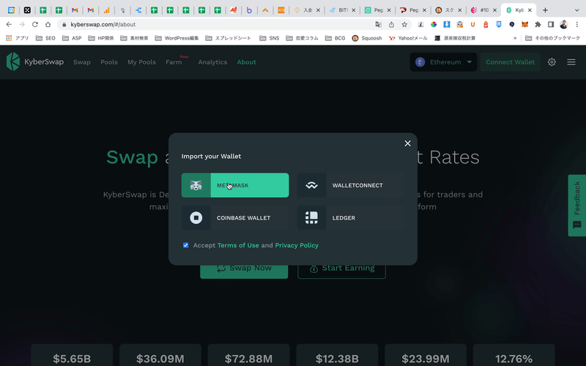Open the orange U extension icon
Screen dimensions: 586x366
[472, 24]
